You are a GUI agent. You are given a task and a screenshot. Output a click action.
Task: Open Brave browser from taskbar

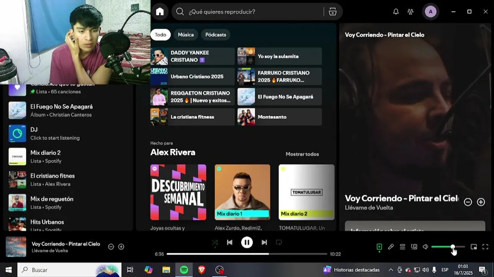point(202,270)
